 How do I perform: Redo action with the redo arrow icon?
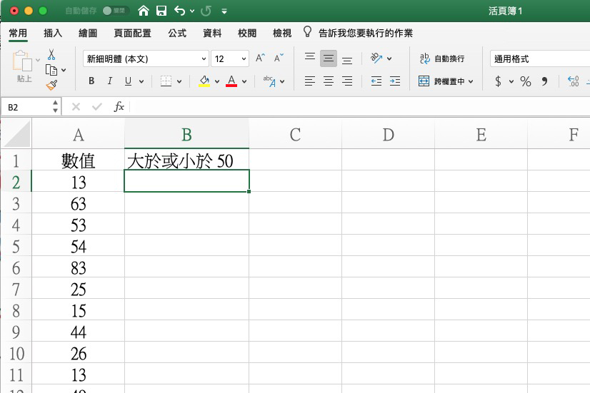click(x=206, y=11)
